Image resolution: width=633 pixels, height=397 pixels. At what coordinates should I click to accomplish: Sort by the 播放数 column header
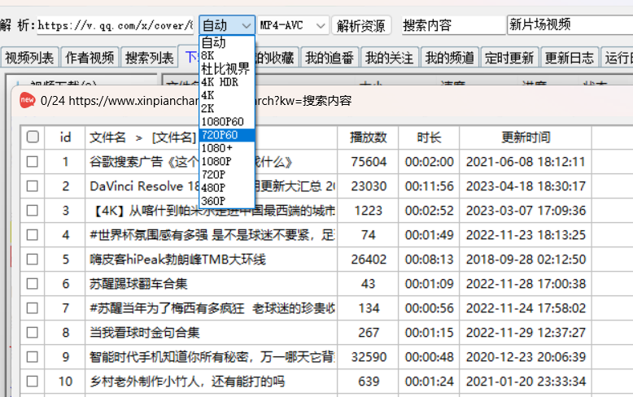click(368, 137)
